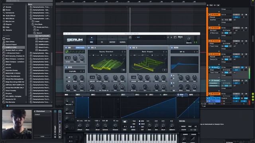Toggle the FILTER enable switch
Image resolution: width=255 pixels, height=143 pixels.
click(172, 48)
